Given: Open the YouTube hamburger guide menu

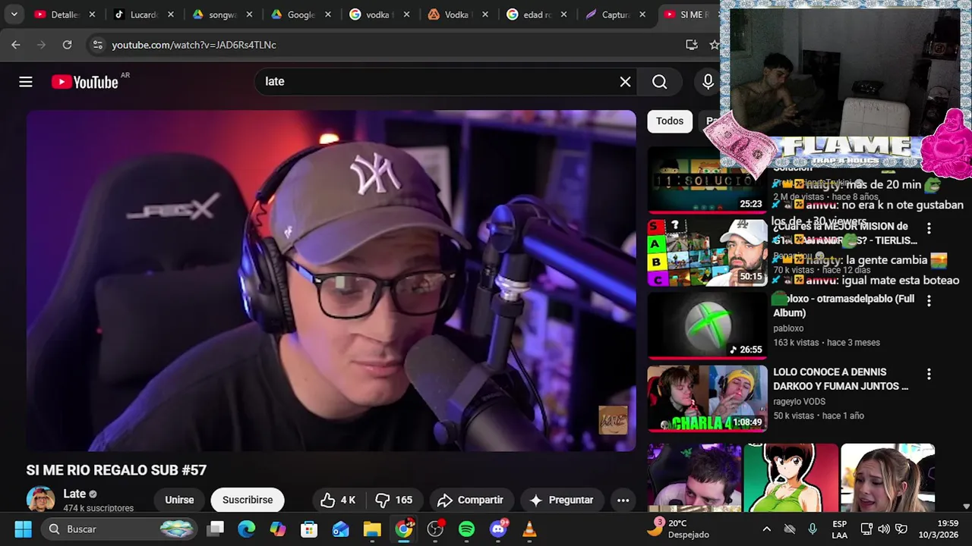Looking at the screenshot, I should pyautogui.click(x=26, y=82).
